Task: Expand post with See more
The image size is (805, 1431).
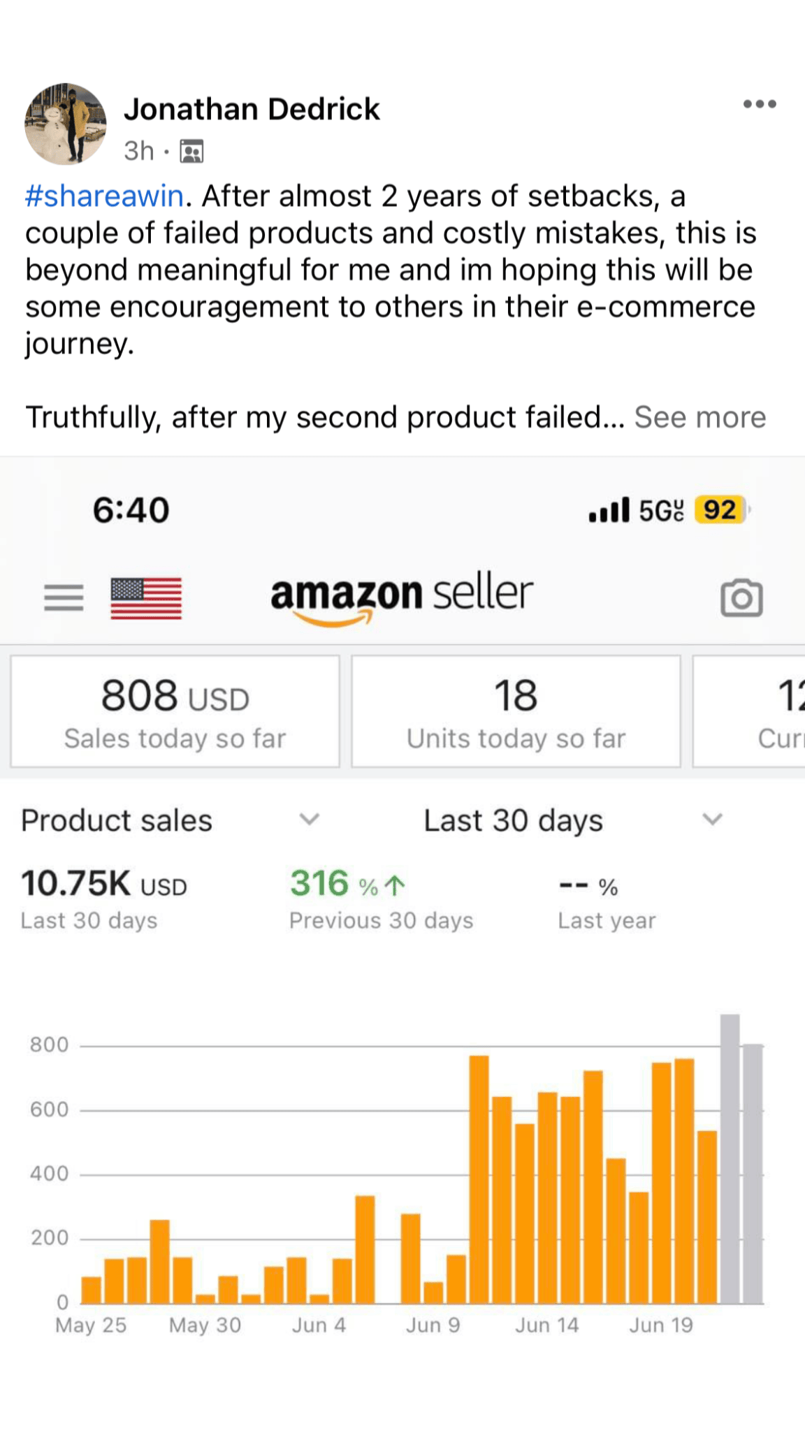Action: pos(700,417)
